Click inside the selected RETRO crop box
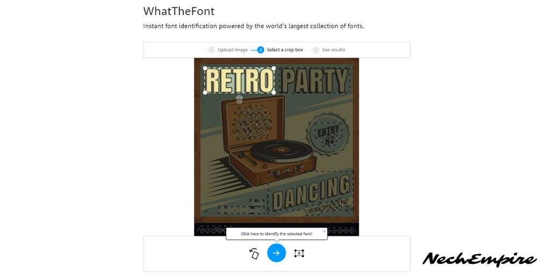Image resolution: width=550 pixels, height=275 pixels. pos(240,81)
